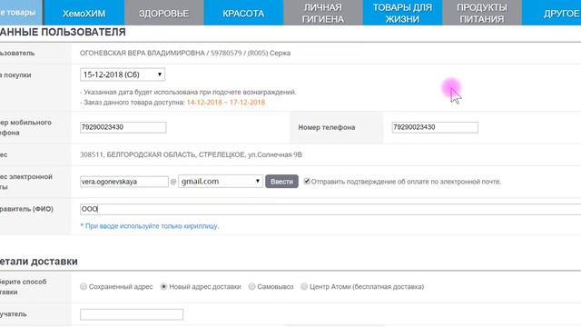Screen dimensions: 581x327
Task: Click the order date range 14-12-2018 ~ 17-12-2018
Action: (x=226, y=103)
